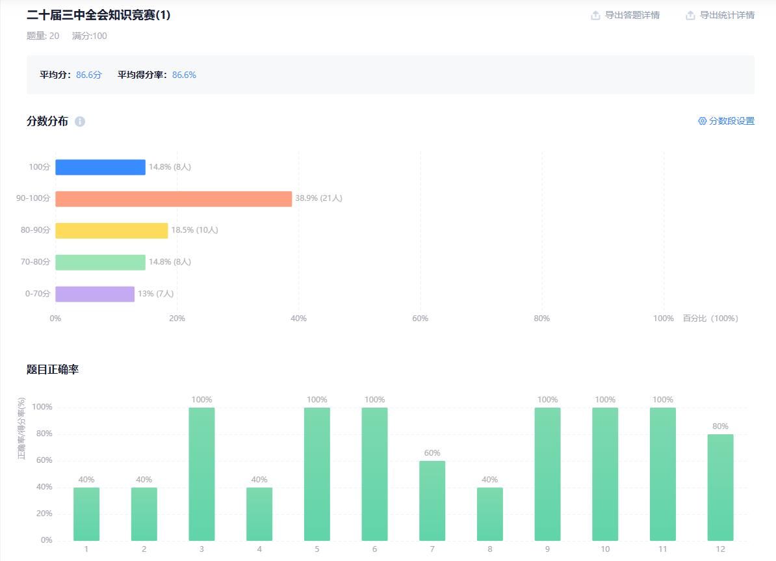Open 导出统计详情 link

[x=727, y=16]
